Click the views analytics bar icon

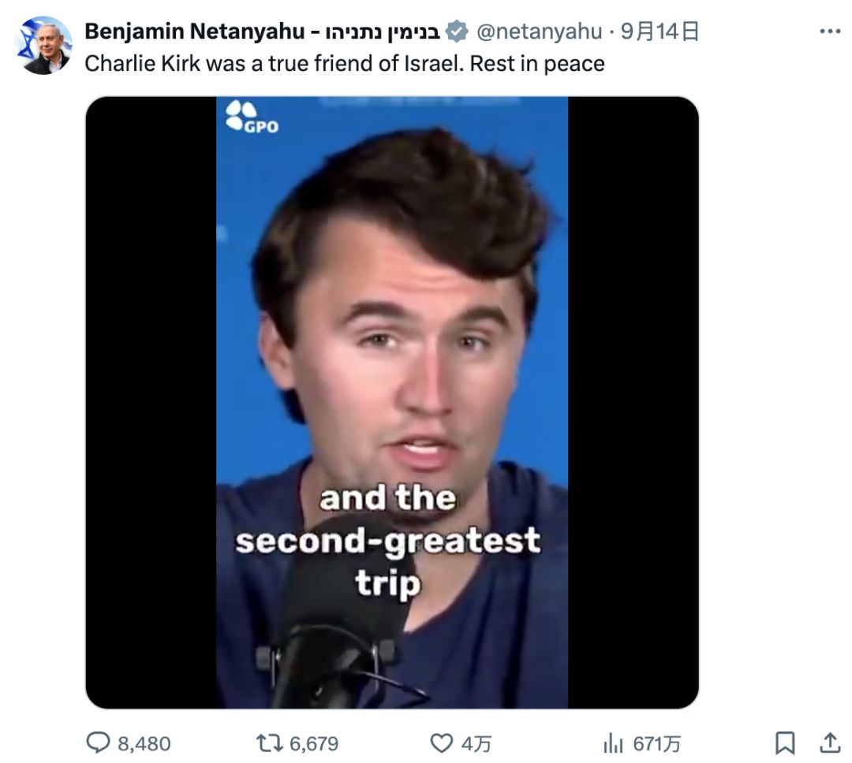click(615, 742)
